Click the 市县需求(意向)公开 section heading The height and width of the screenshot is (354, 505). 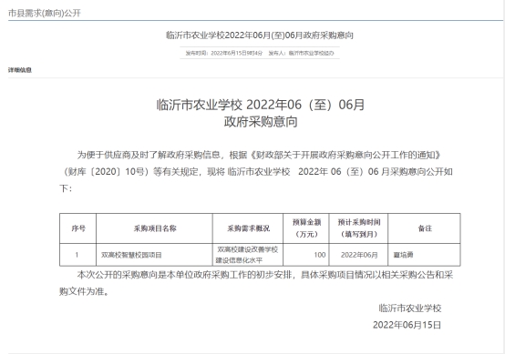point(45,13)
